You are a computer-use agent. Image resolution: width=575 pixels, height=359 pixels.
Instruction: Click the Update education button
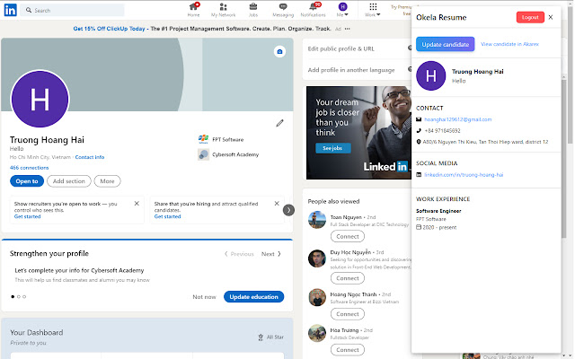coord(253,297)
